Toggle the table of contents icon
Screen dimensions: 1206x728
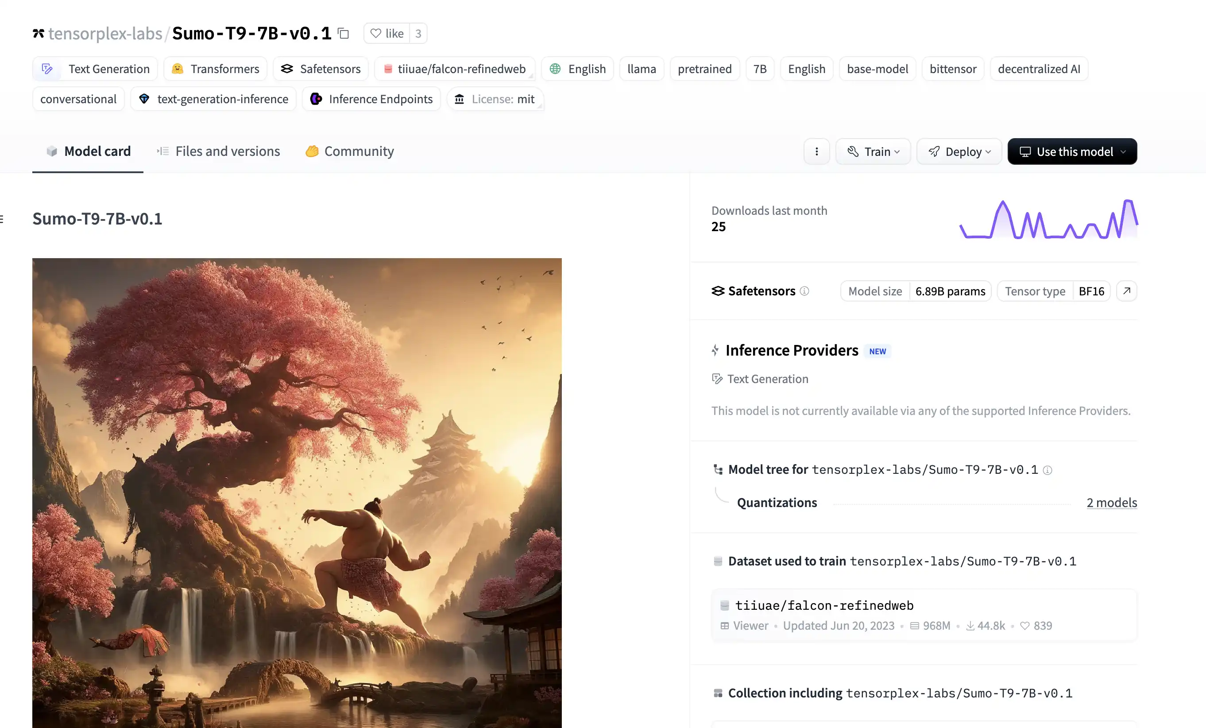coord(1,219)
